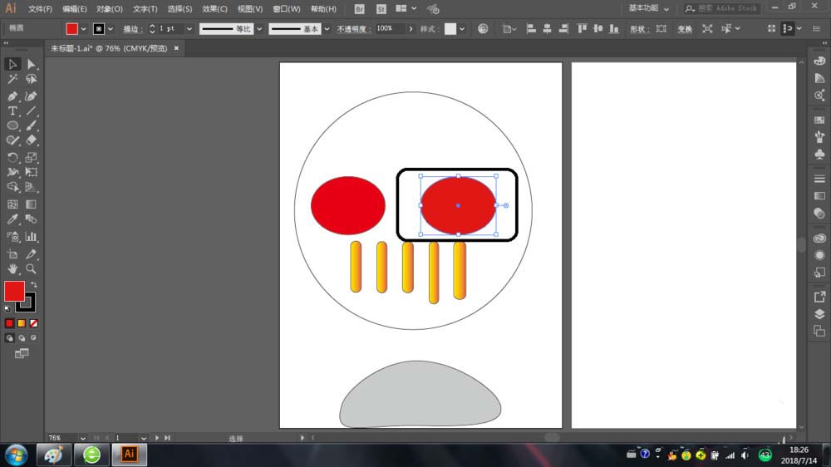Image resolution: width=831 pixels, height=467 pixels.
Task: Open the Bridge (Br) icon
Action: point(359,9)
